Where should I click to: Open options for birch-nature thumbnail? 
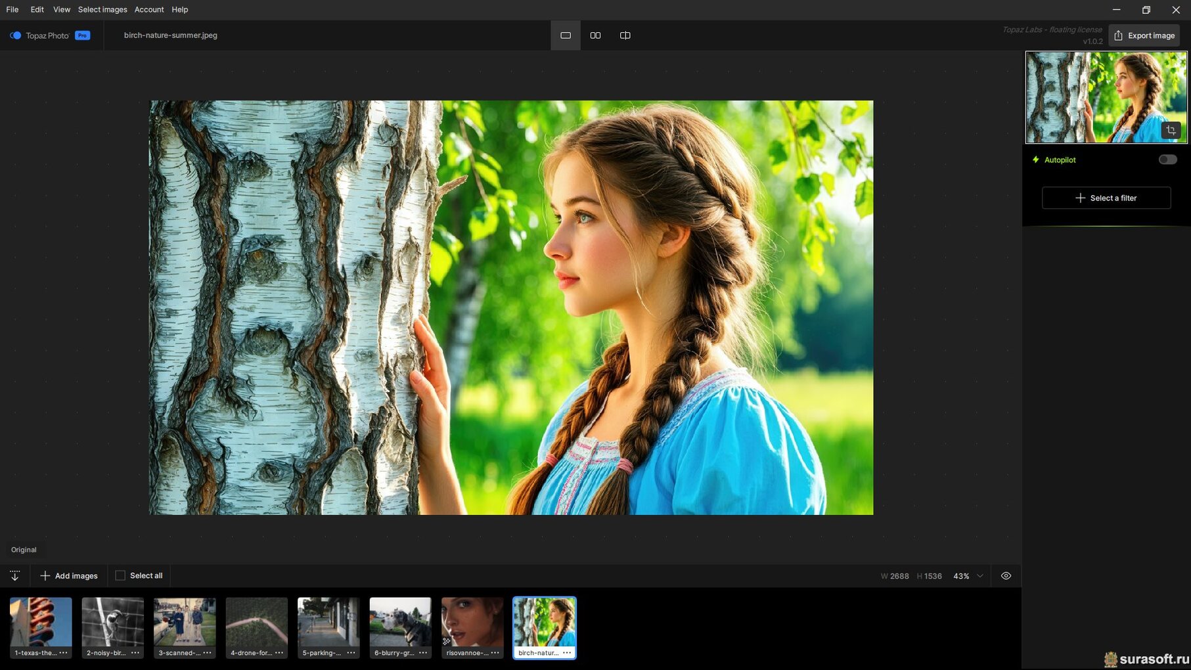coord(567,653)
